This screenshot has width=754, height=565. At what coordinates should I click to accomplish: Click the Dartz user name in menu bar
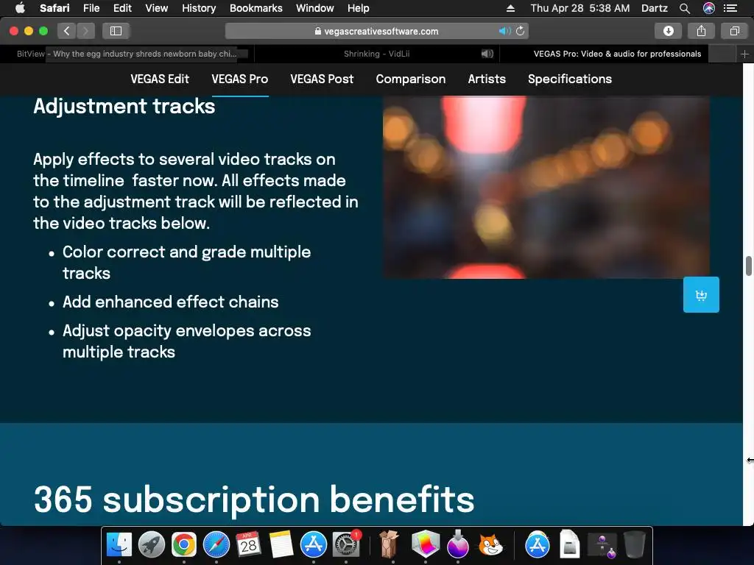pyautogui.click(x=654, y=8)
